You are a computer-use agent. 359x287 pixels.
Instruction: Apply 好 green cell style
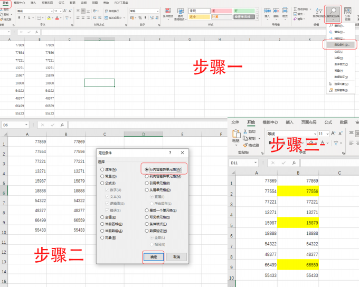244,11
